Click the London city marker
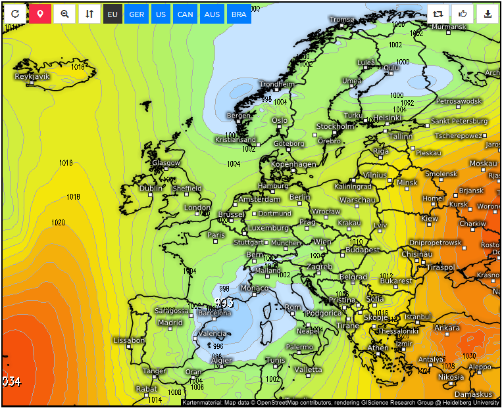The height and width of the screenshot is (410, 502). click(x=197, y=214)
